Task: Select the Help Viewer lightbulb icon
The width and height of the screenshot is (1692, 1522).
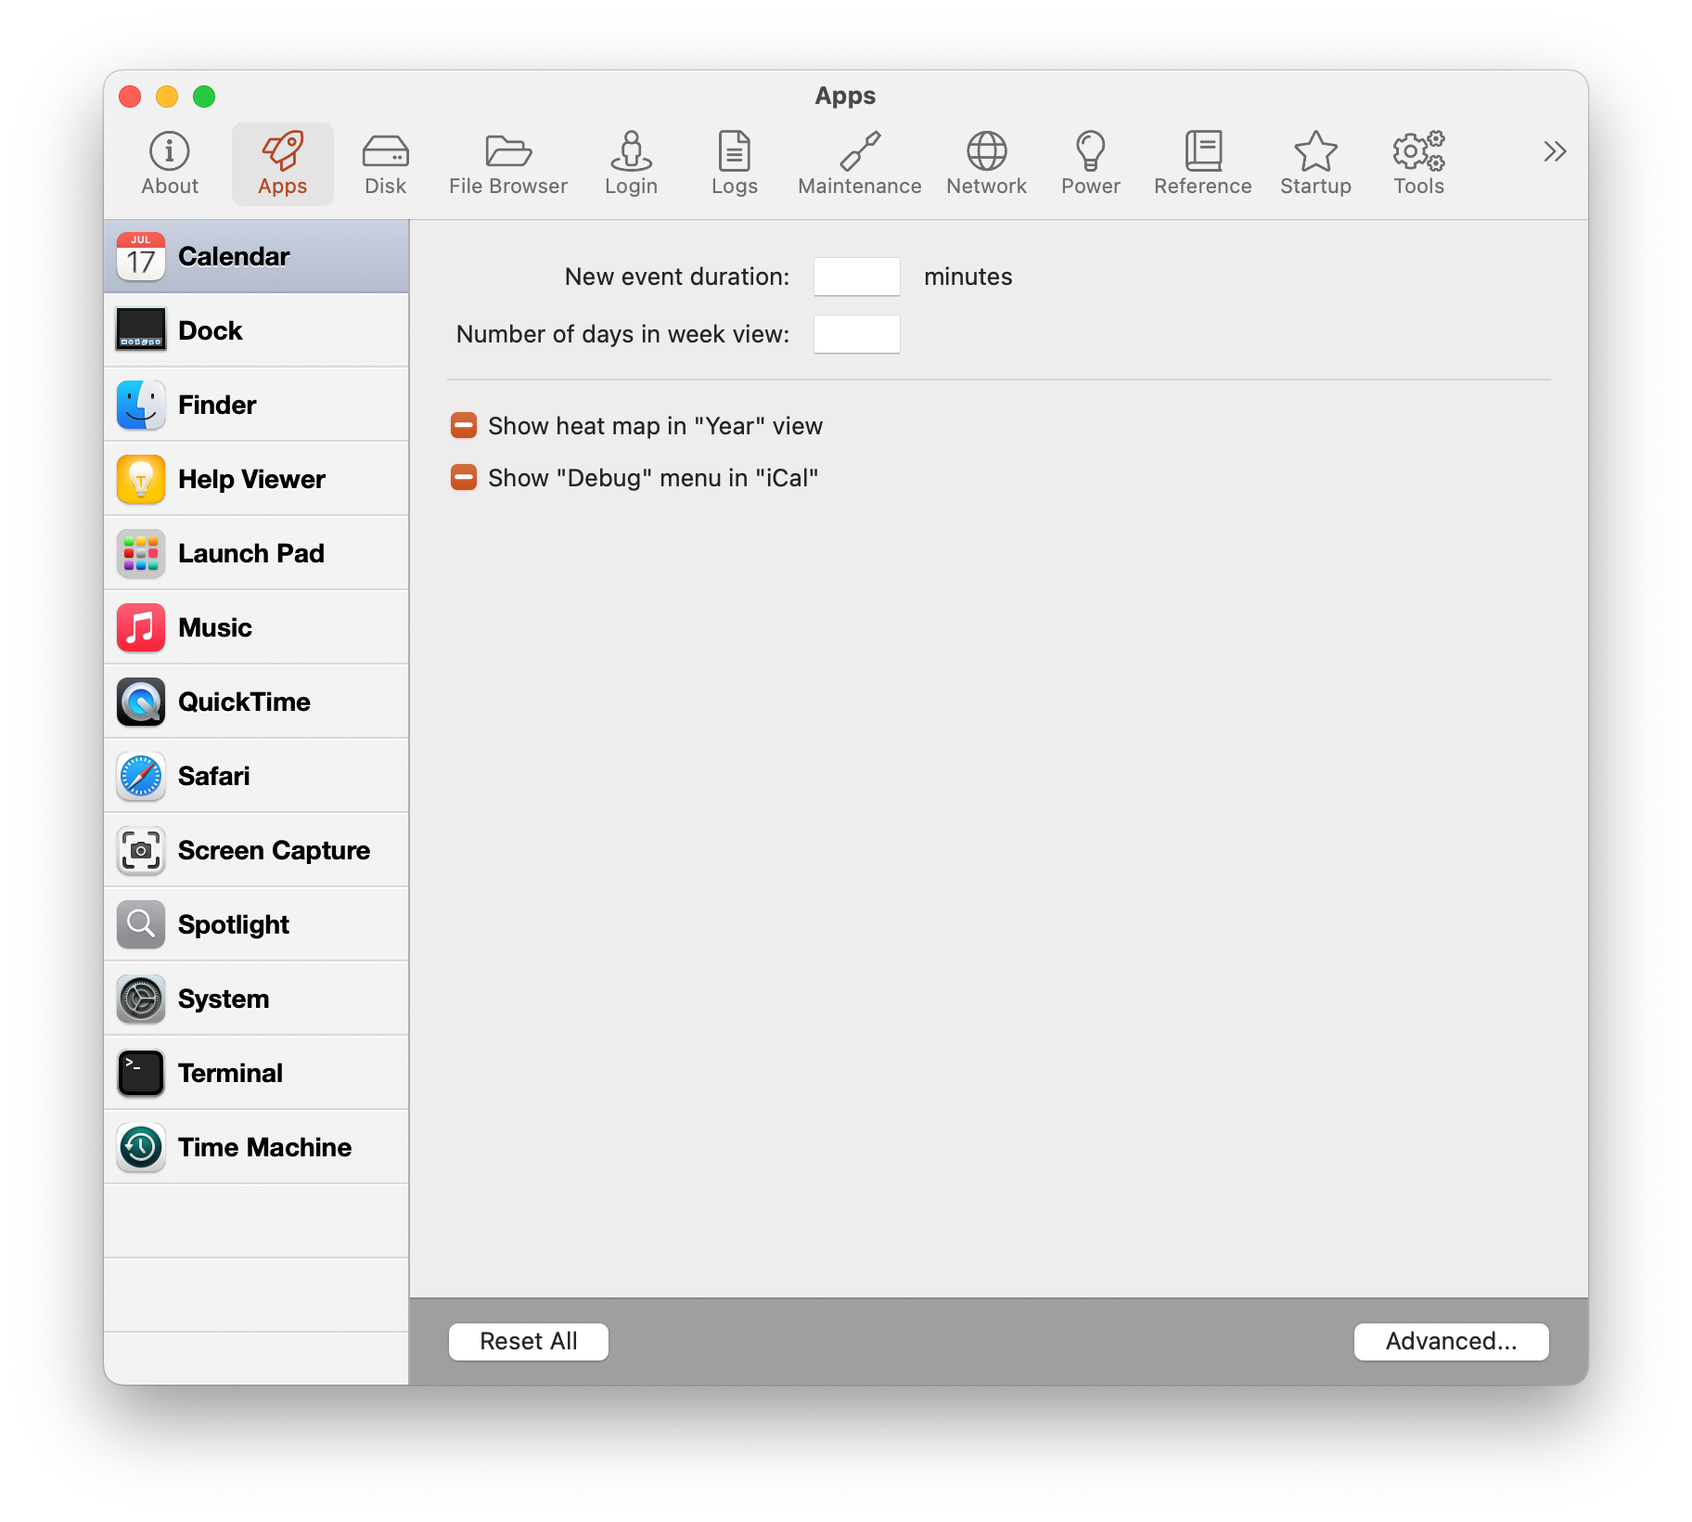Action: 141,479
